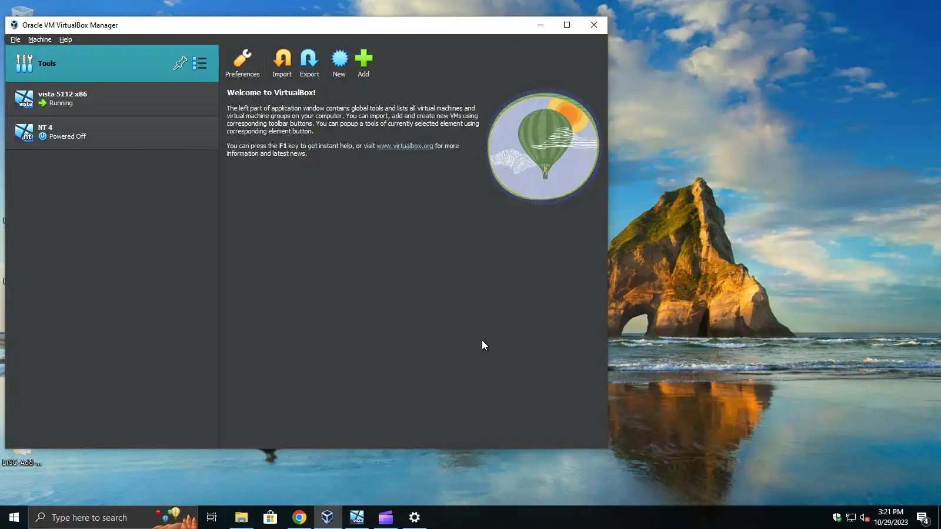
Task: Pin the Tools pane with the pushpin icon
Action: (x=180, y=63)
